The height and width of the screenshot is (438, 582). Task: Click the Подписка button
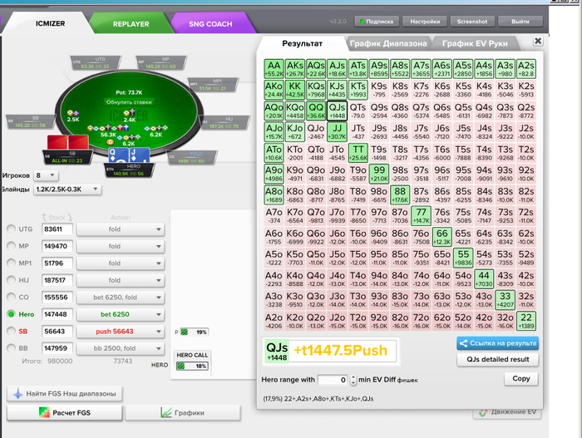tap(377, 22)
